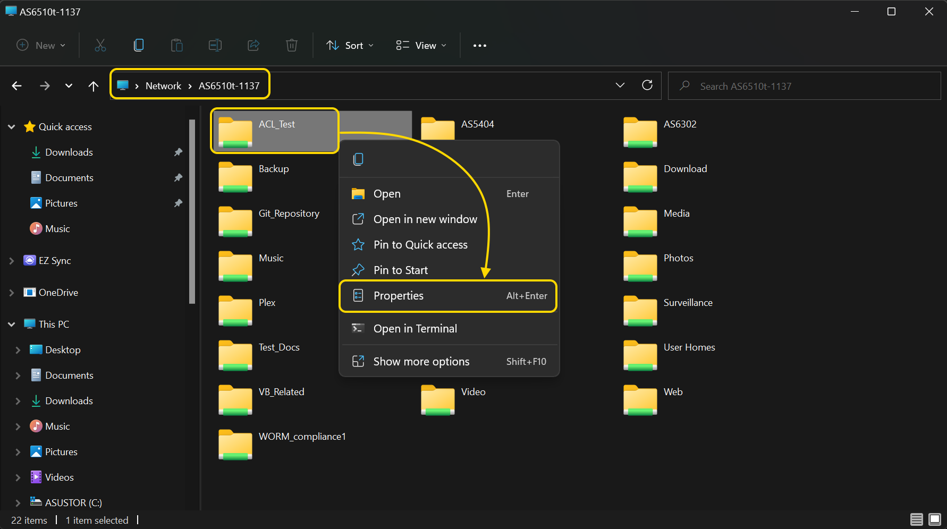Select the Surveillance folder
This screenshot has height=529, width=947.
pos(669,310)
